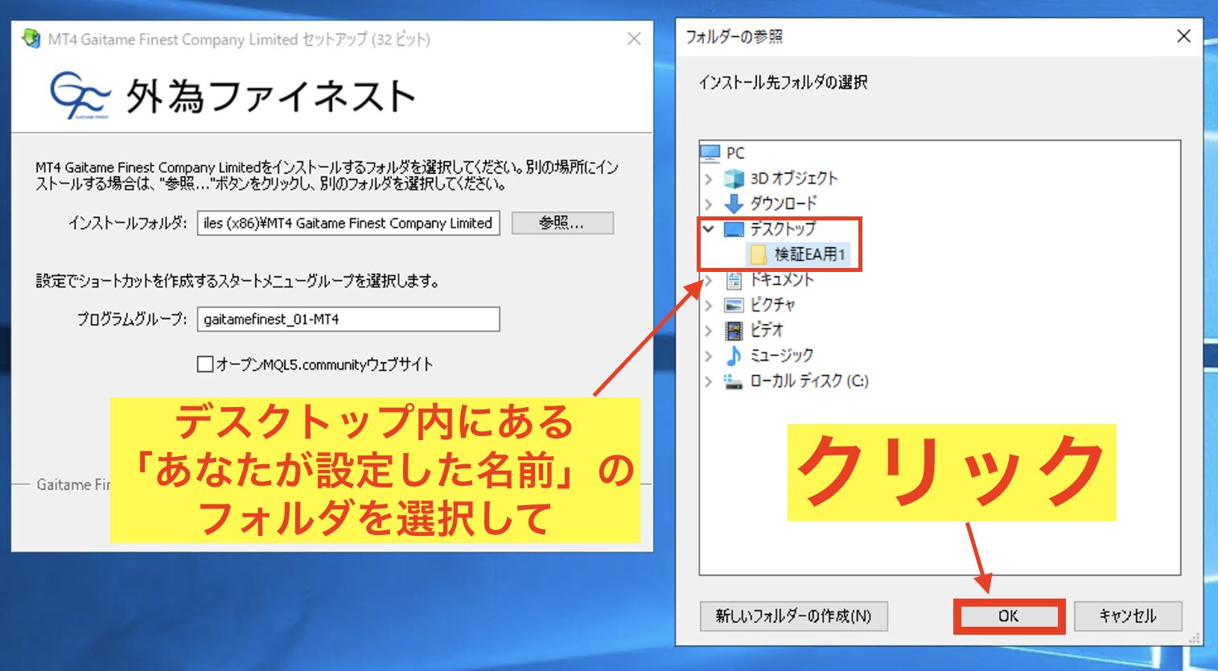Expand the ビデオ tree node

click(709, 331)
